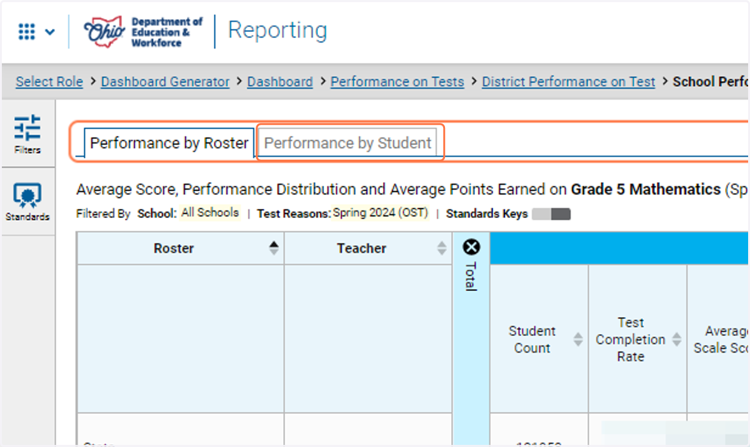Click the All Schools filter value
The height and width of the screenshot is (447, 750).
(210, 213)
